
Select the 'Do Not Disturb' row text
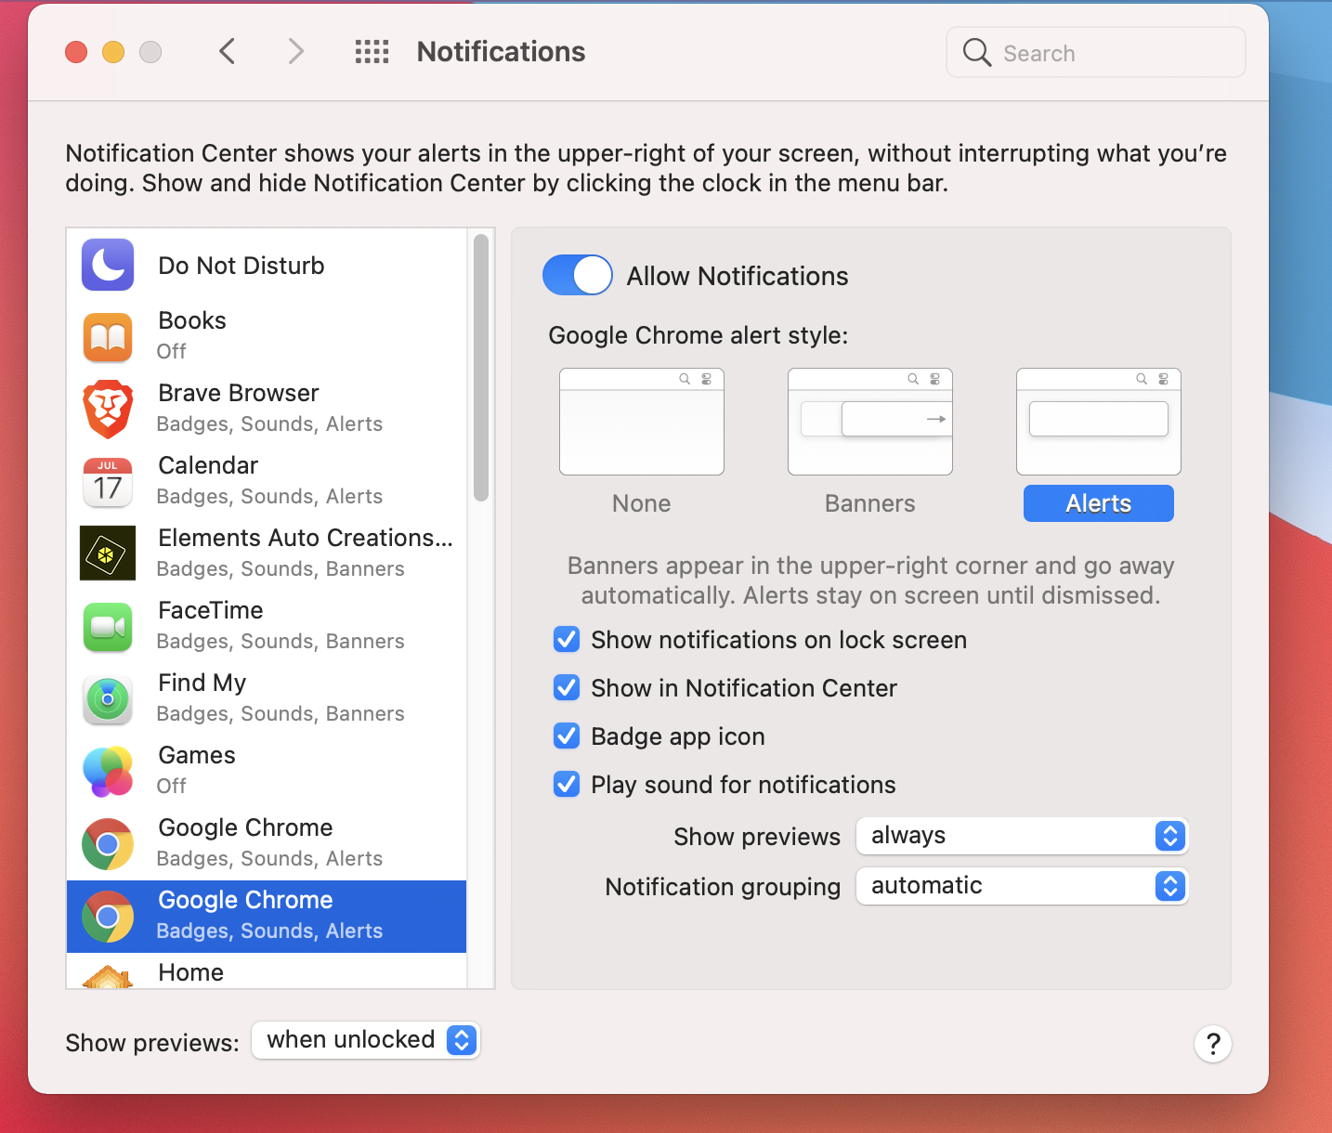click(242, 266)
